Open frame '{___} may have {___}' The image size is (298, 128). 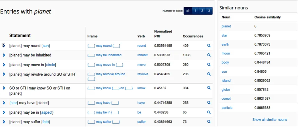tap(103, 103)
